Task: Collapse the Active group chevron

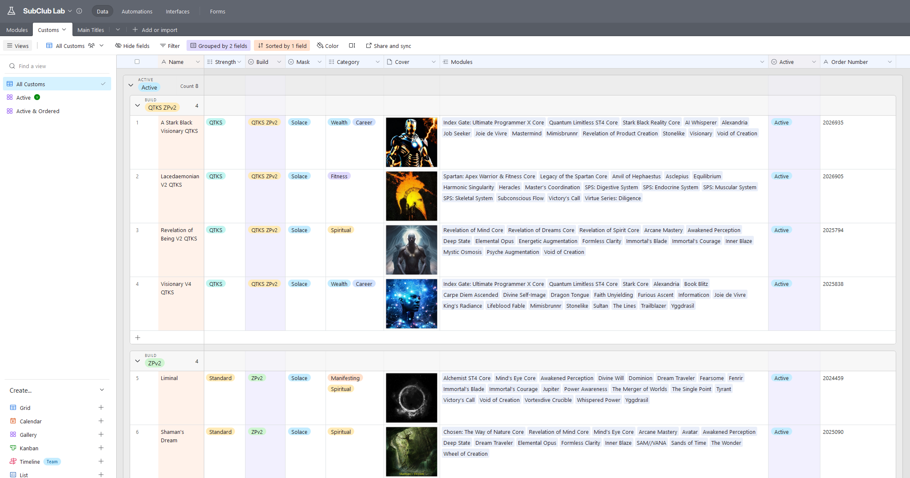Action: point(131,85)
